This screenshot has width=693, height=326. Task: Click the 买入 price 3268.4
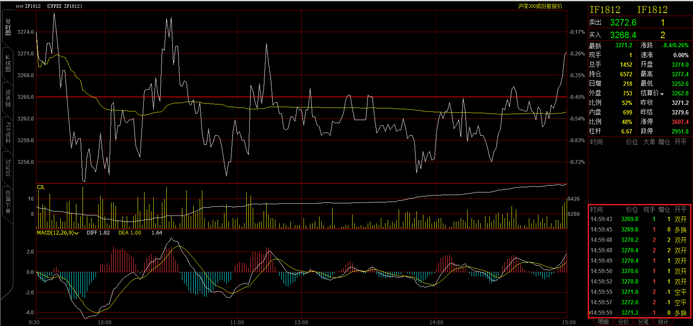(x=623, y=35)
